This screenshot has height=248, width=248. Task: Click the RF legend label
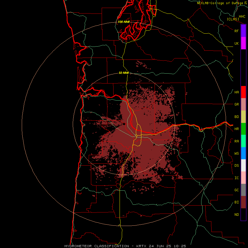click(236, 31)
